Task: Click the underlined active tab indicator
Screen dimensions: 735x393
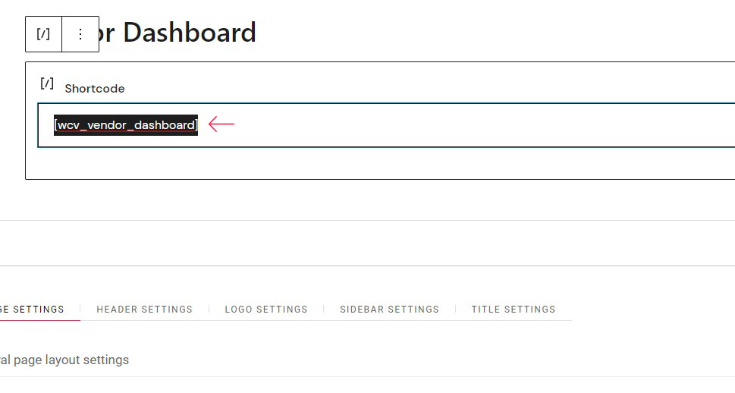Action: coord(40,321)
